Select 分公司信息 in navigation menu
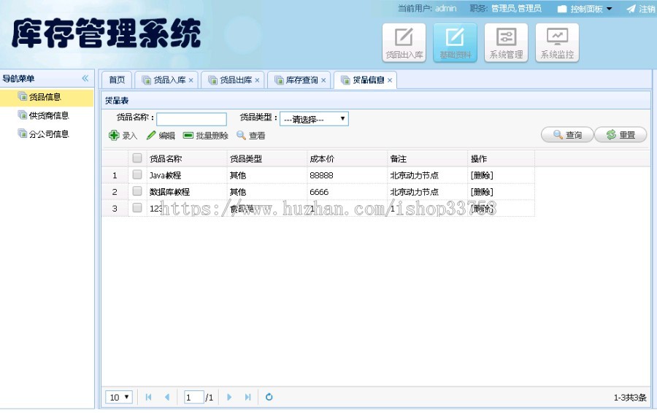 click(x=47, y=134)
